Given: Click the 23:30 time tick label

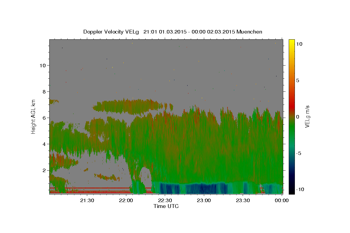Looking at the screenshot, I should click(x=243, y=200).
